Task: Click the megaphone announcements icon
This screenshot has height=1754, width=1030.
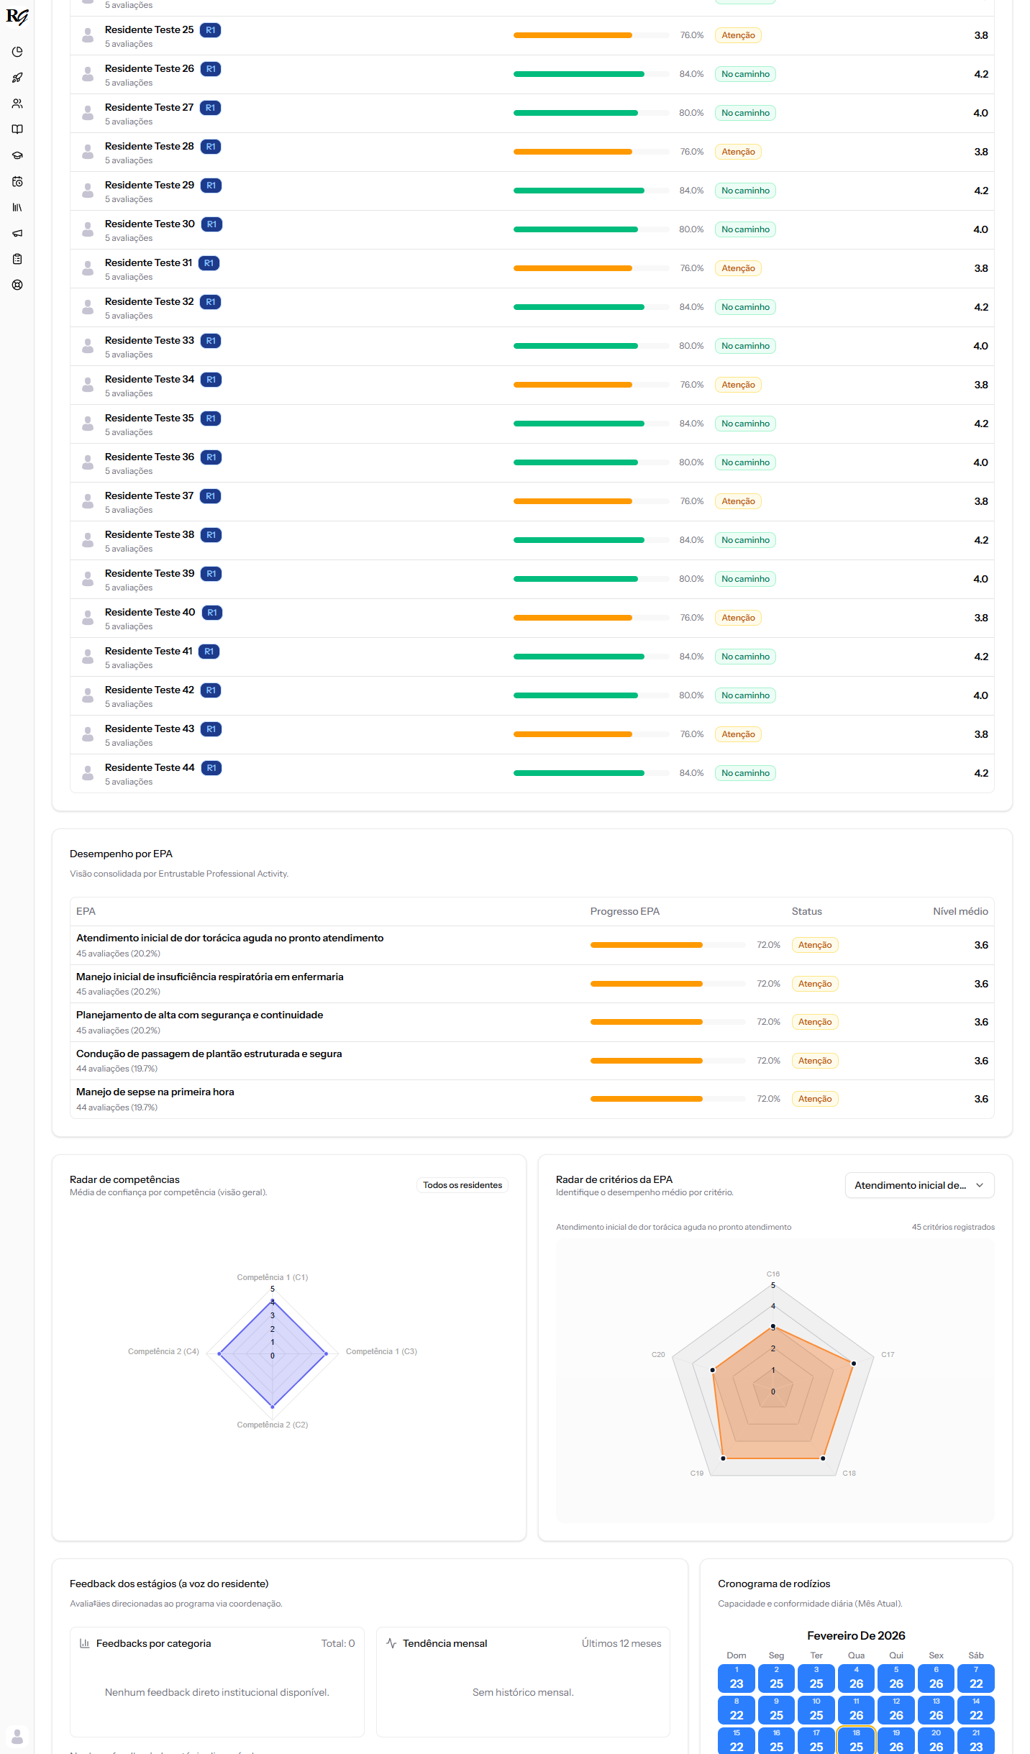Action: [17, 233]
